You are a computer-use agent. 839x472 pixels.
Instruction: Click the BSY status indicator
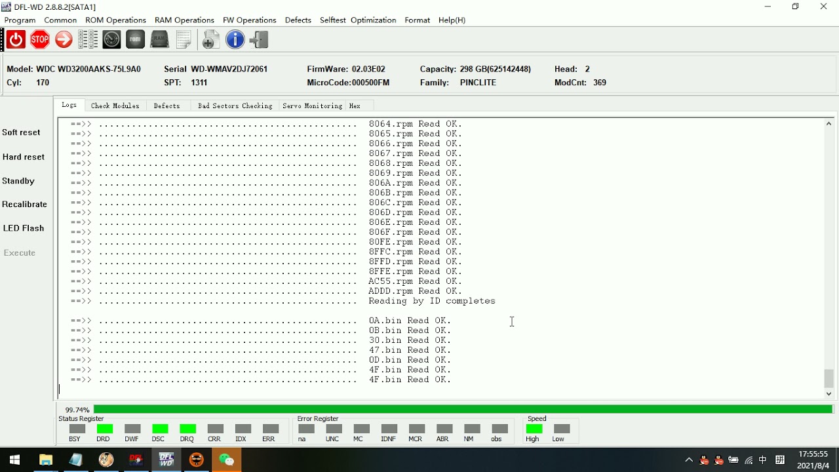77,429
